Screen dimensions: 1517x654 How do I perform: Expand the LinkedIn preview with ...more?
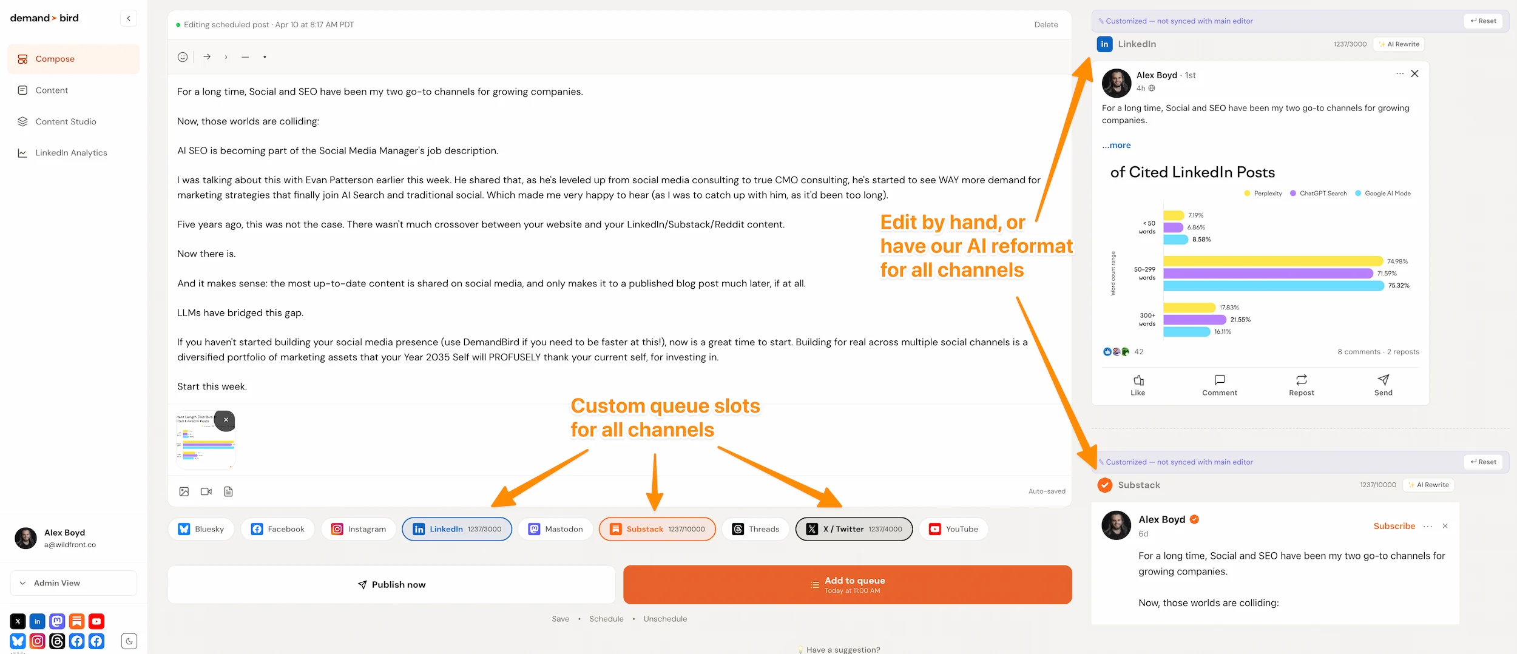[1116, 145]
